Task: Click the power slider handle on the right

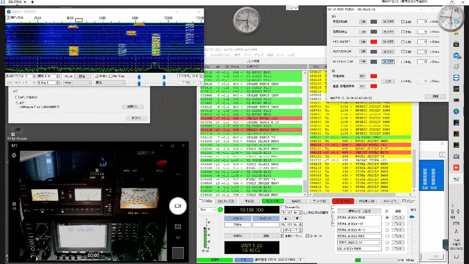Action: [x=412, y=217]
